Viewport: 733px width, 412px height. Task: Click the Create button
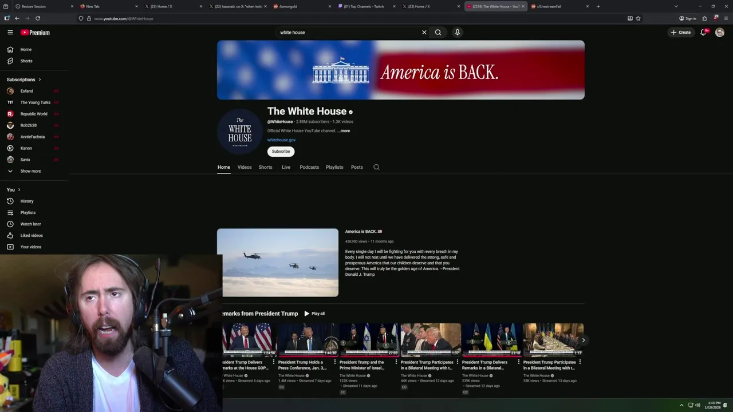(x=681, y=33)
